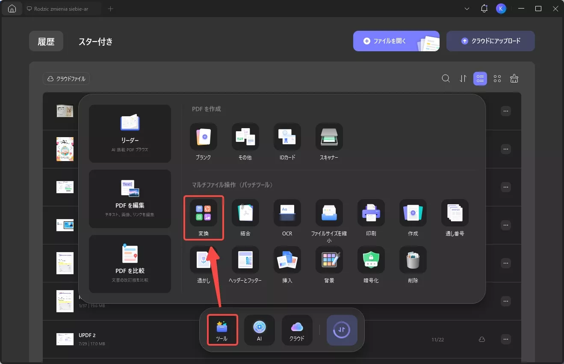
Task: Click the cloud icon on UPDF 2 row
Action: 482,339
